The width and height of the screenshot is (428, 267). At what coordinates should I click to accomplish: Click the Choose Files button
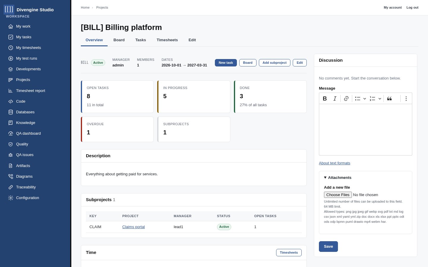point(338,195)
